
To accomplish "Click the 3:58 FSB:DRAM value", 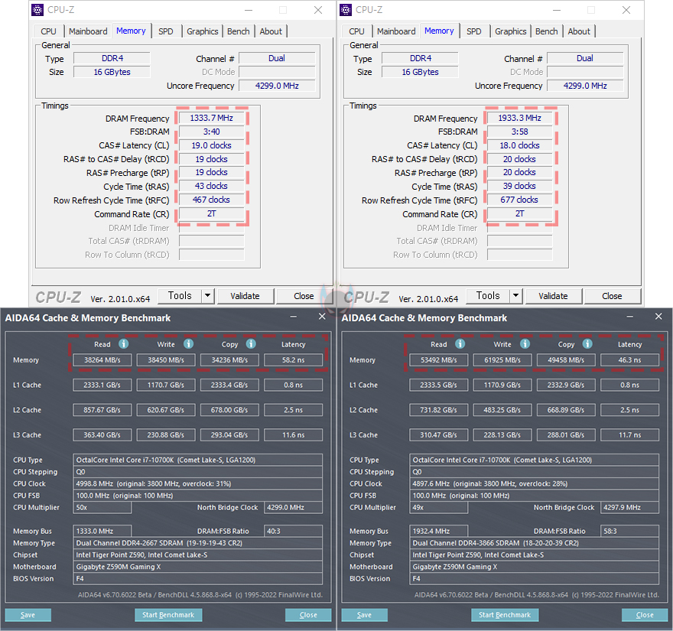I will [520, 132].
